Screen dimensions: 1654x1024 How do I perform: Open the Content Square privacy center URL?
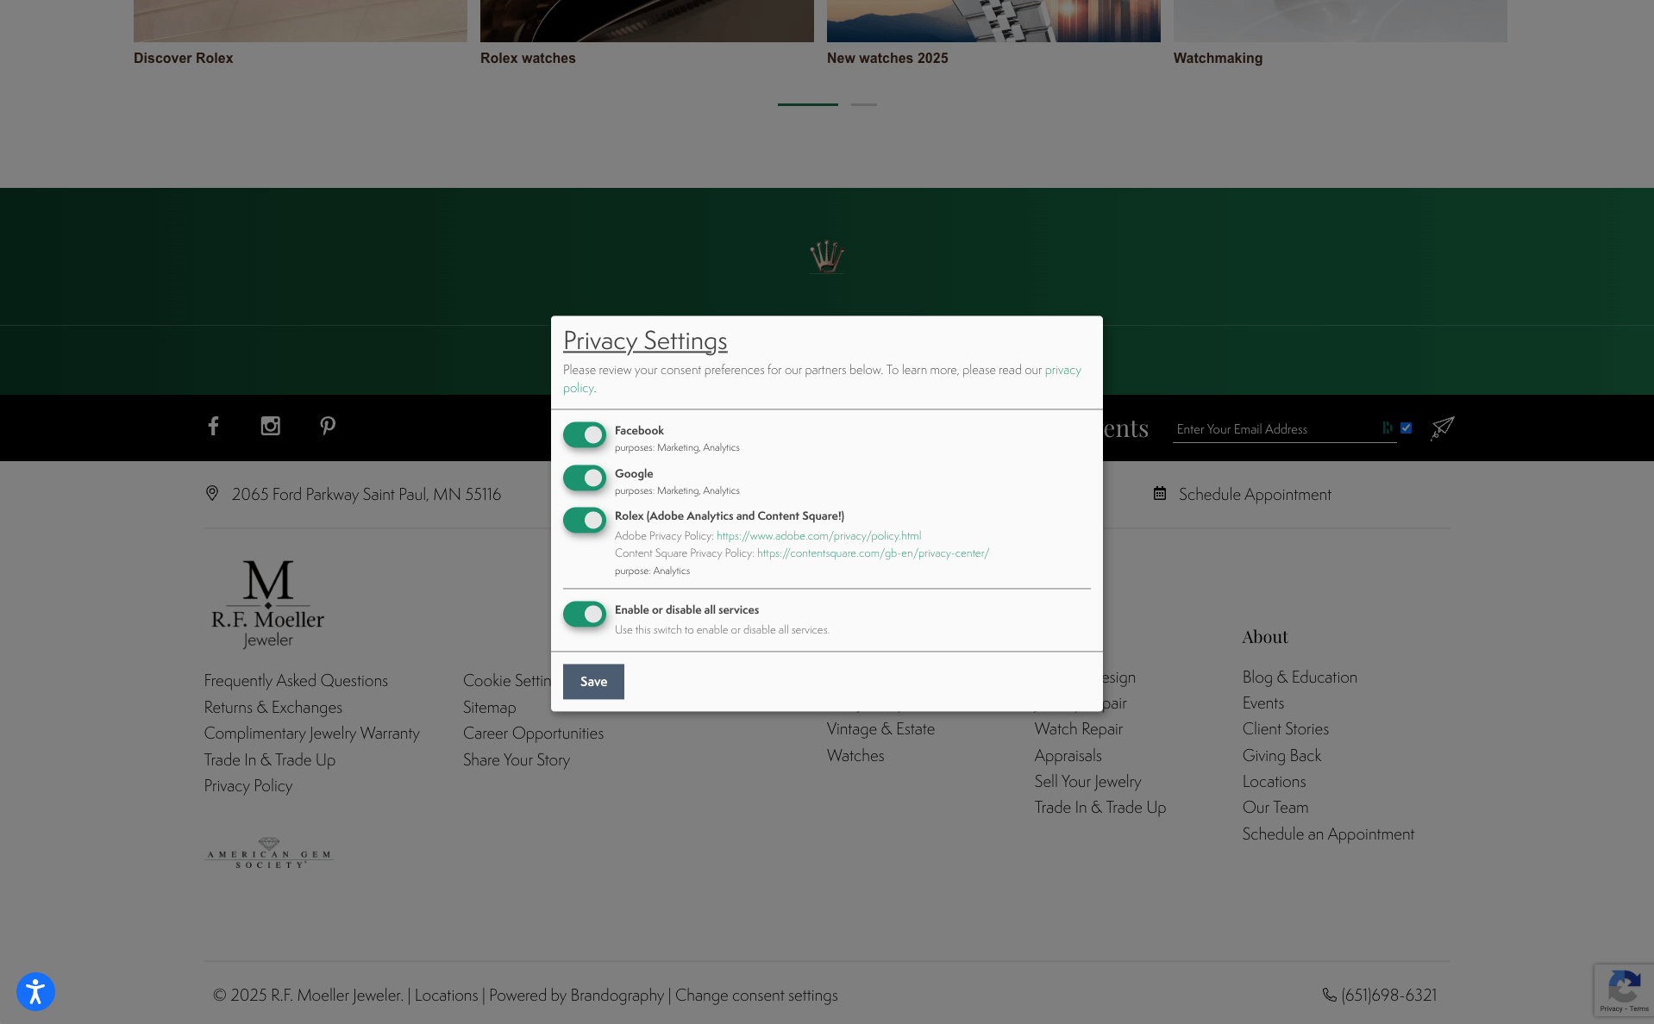click(x=873, y=553)
